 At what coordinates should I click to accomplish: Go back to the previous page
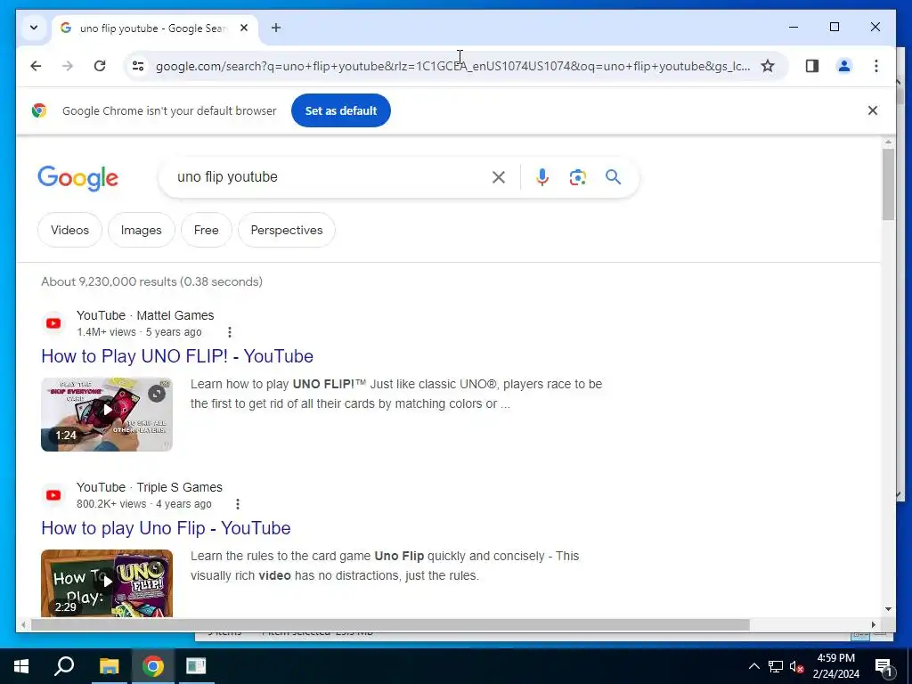pos(36,66)
